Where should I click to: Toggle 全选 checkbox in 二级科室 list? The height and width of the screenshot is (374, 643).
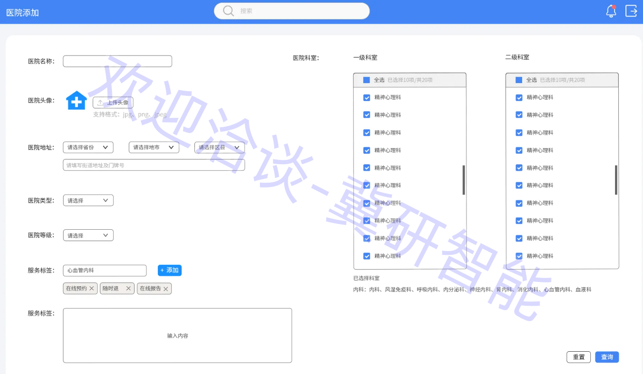[x=519, y=80]
